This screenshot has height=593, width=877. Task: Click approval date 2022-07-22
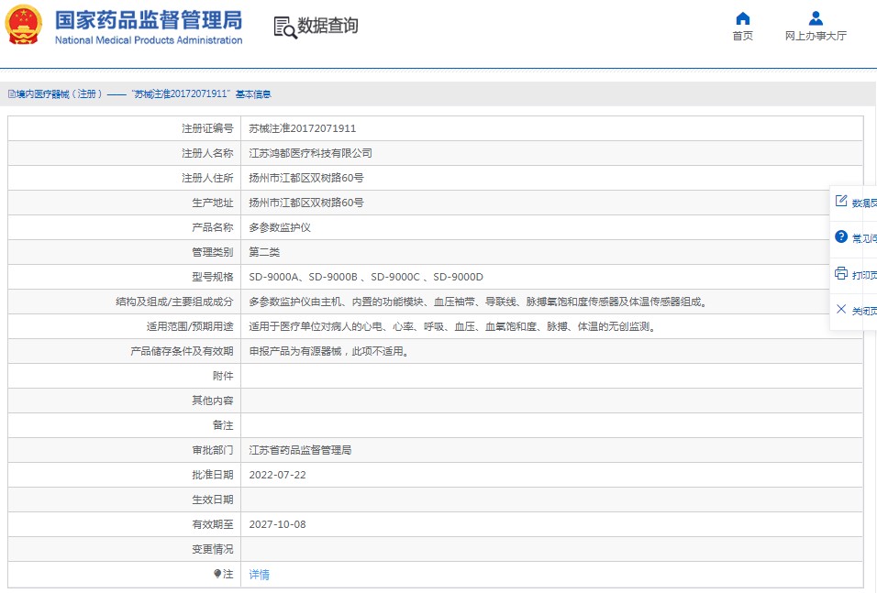[277, 475]
